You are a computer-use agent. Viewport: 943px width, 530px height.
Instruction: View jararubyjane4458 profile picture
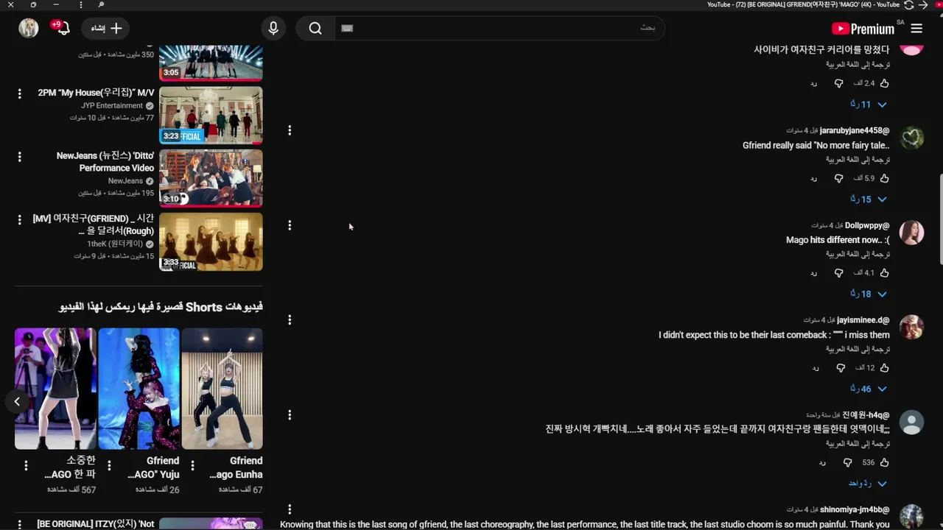click(x=912, y=138)
